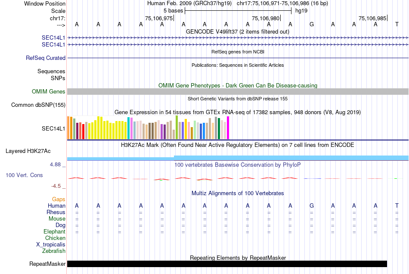Click the 'chr17:' ruler label

[x=57, y=18]
